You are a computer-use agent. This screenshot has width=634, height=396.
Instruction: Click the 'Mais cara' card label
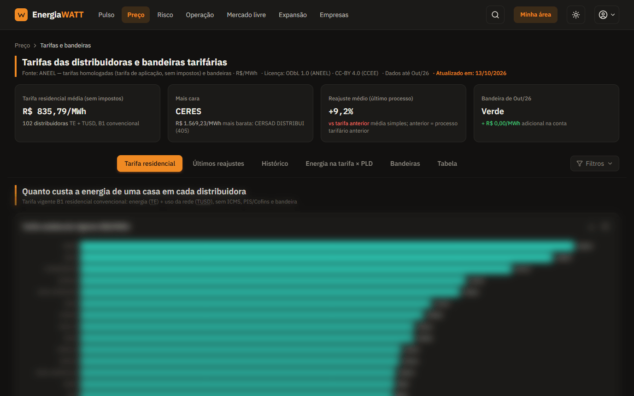(188, 99)
